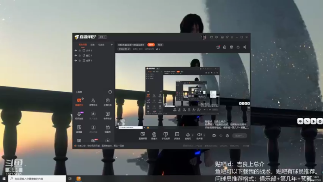Open the hamburger menu in title bar
The width and height of the screenshot is (323, 182).
tap(232, 37)
